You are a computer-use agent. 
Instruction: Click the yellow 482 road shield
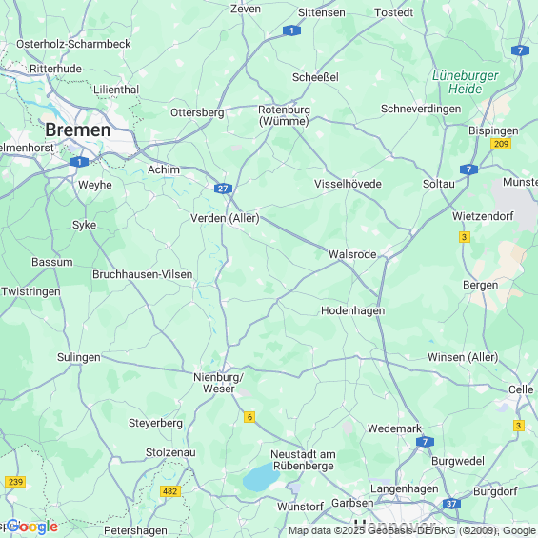pos(170,491)
